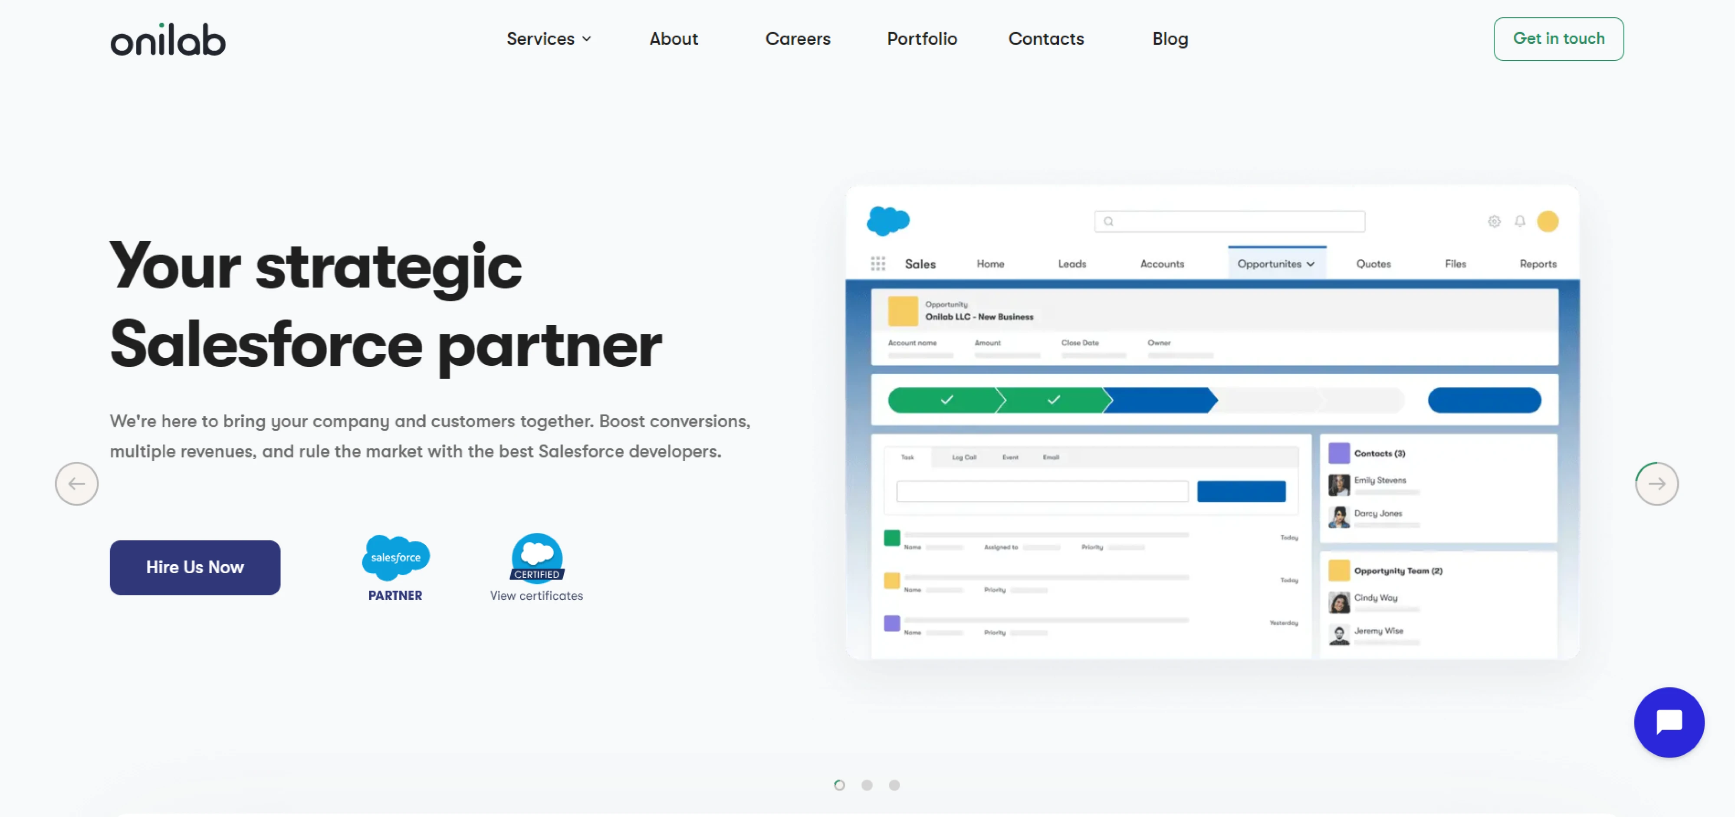Open the Blog page
1735x817 pixels.
(x=1170, y=39)
